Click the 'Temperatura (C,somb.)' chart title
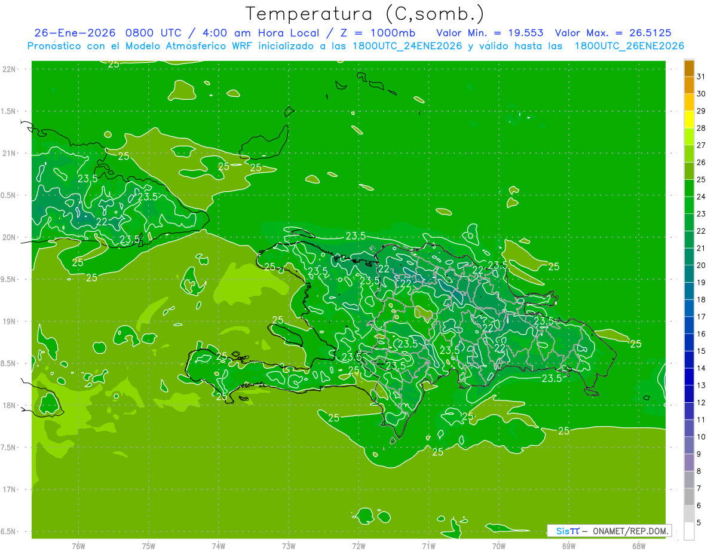The height and width of the screenshot is (554, 717). click(365, 14)
